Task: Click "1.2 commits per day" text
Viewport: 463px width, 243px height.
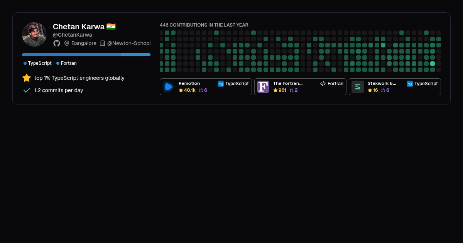Action: pyautogui.click(x=59, y=90)
